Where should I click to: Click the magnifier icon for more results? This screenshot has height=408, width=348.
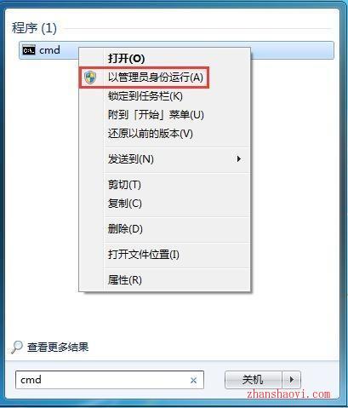[17, 347]
